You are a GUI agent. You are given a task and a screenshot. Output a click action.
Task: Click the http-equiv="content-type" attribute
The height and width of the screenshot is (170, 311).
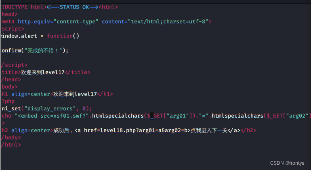pos(58,22)
